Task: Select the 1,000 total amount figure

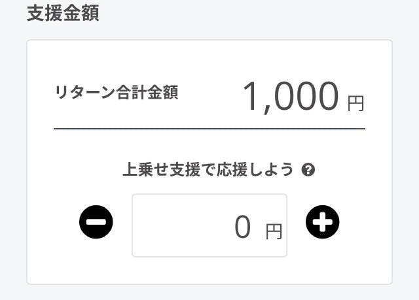Action: pyautogui.click(x=291, y=97)
